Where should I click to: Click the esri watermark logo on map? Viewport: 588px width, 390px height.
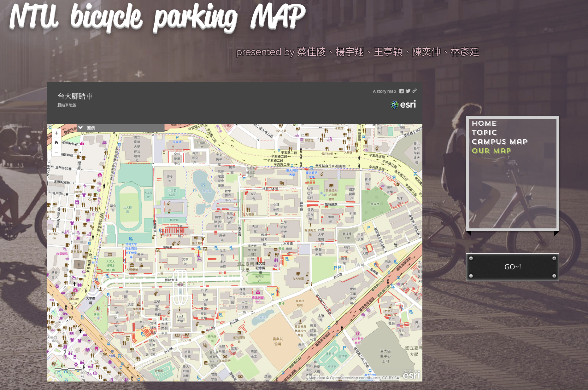411,375
